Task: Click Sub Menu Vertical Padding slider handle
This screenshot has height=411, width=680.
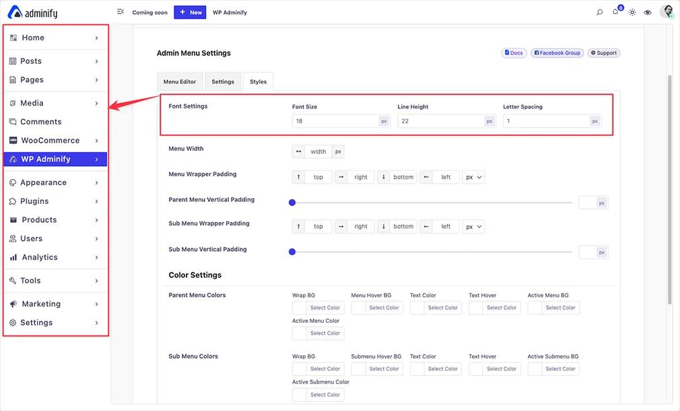Action: [292, 252]
